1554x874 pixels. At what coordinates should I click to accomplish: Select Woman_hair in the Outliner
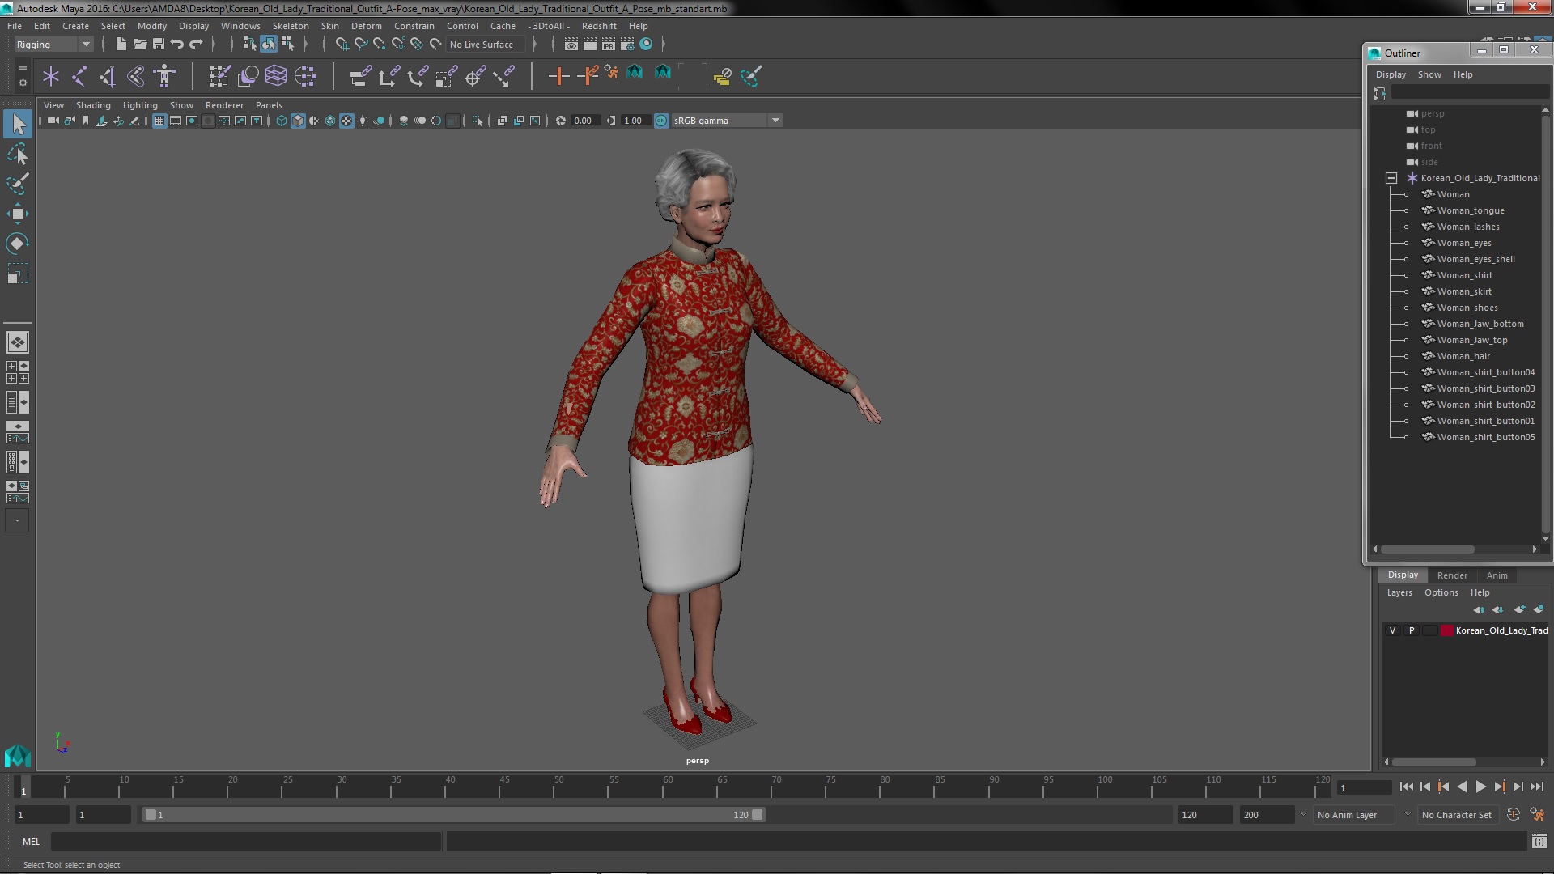pyautogui.click(x=1463, y=356)
